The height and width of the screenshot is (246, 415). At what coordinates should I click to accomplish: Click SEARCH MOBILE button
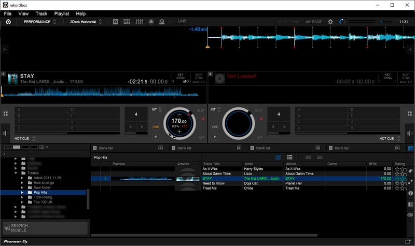[45, 228]
